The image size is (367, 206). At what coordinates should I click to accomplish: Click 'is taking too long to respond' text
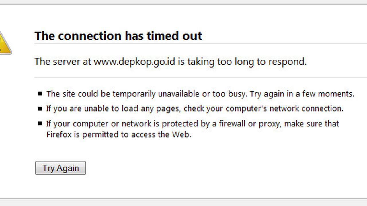tap(242, 62)
